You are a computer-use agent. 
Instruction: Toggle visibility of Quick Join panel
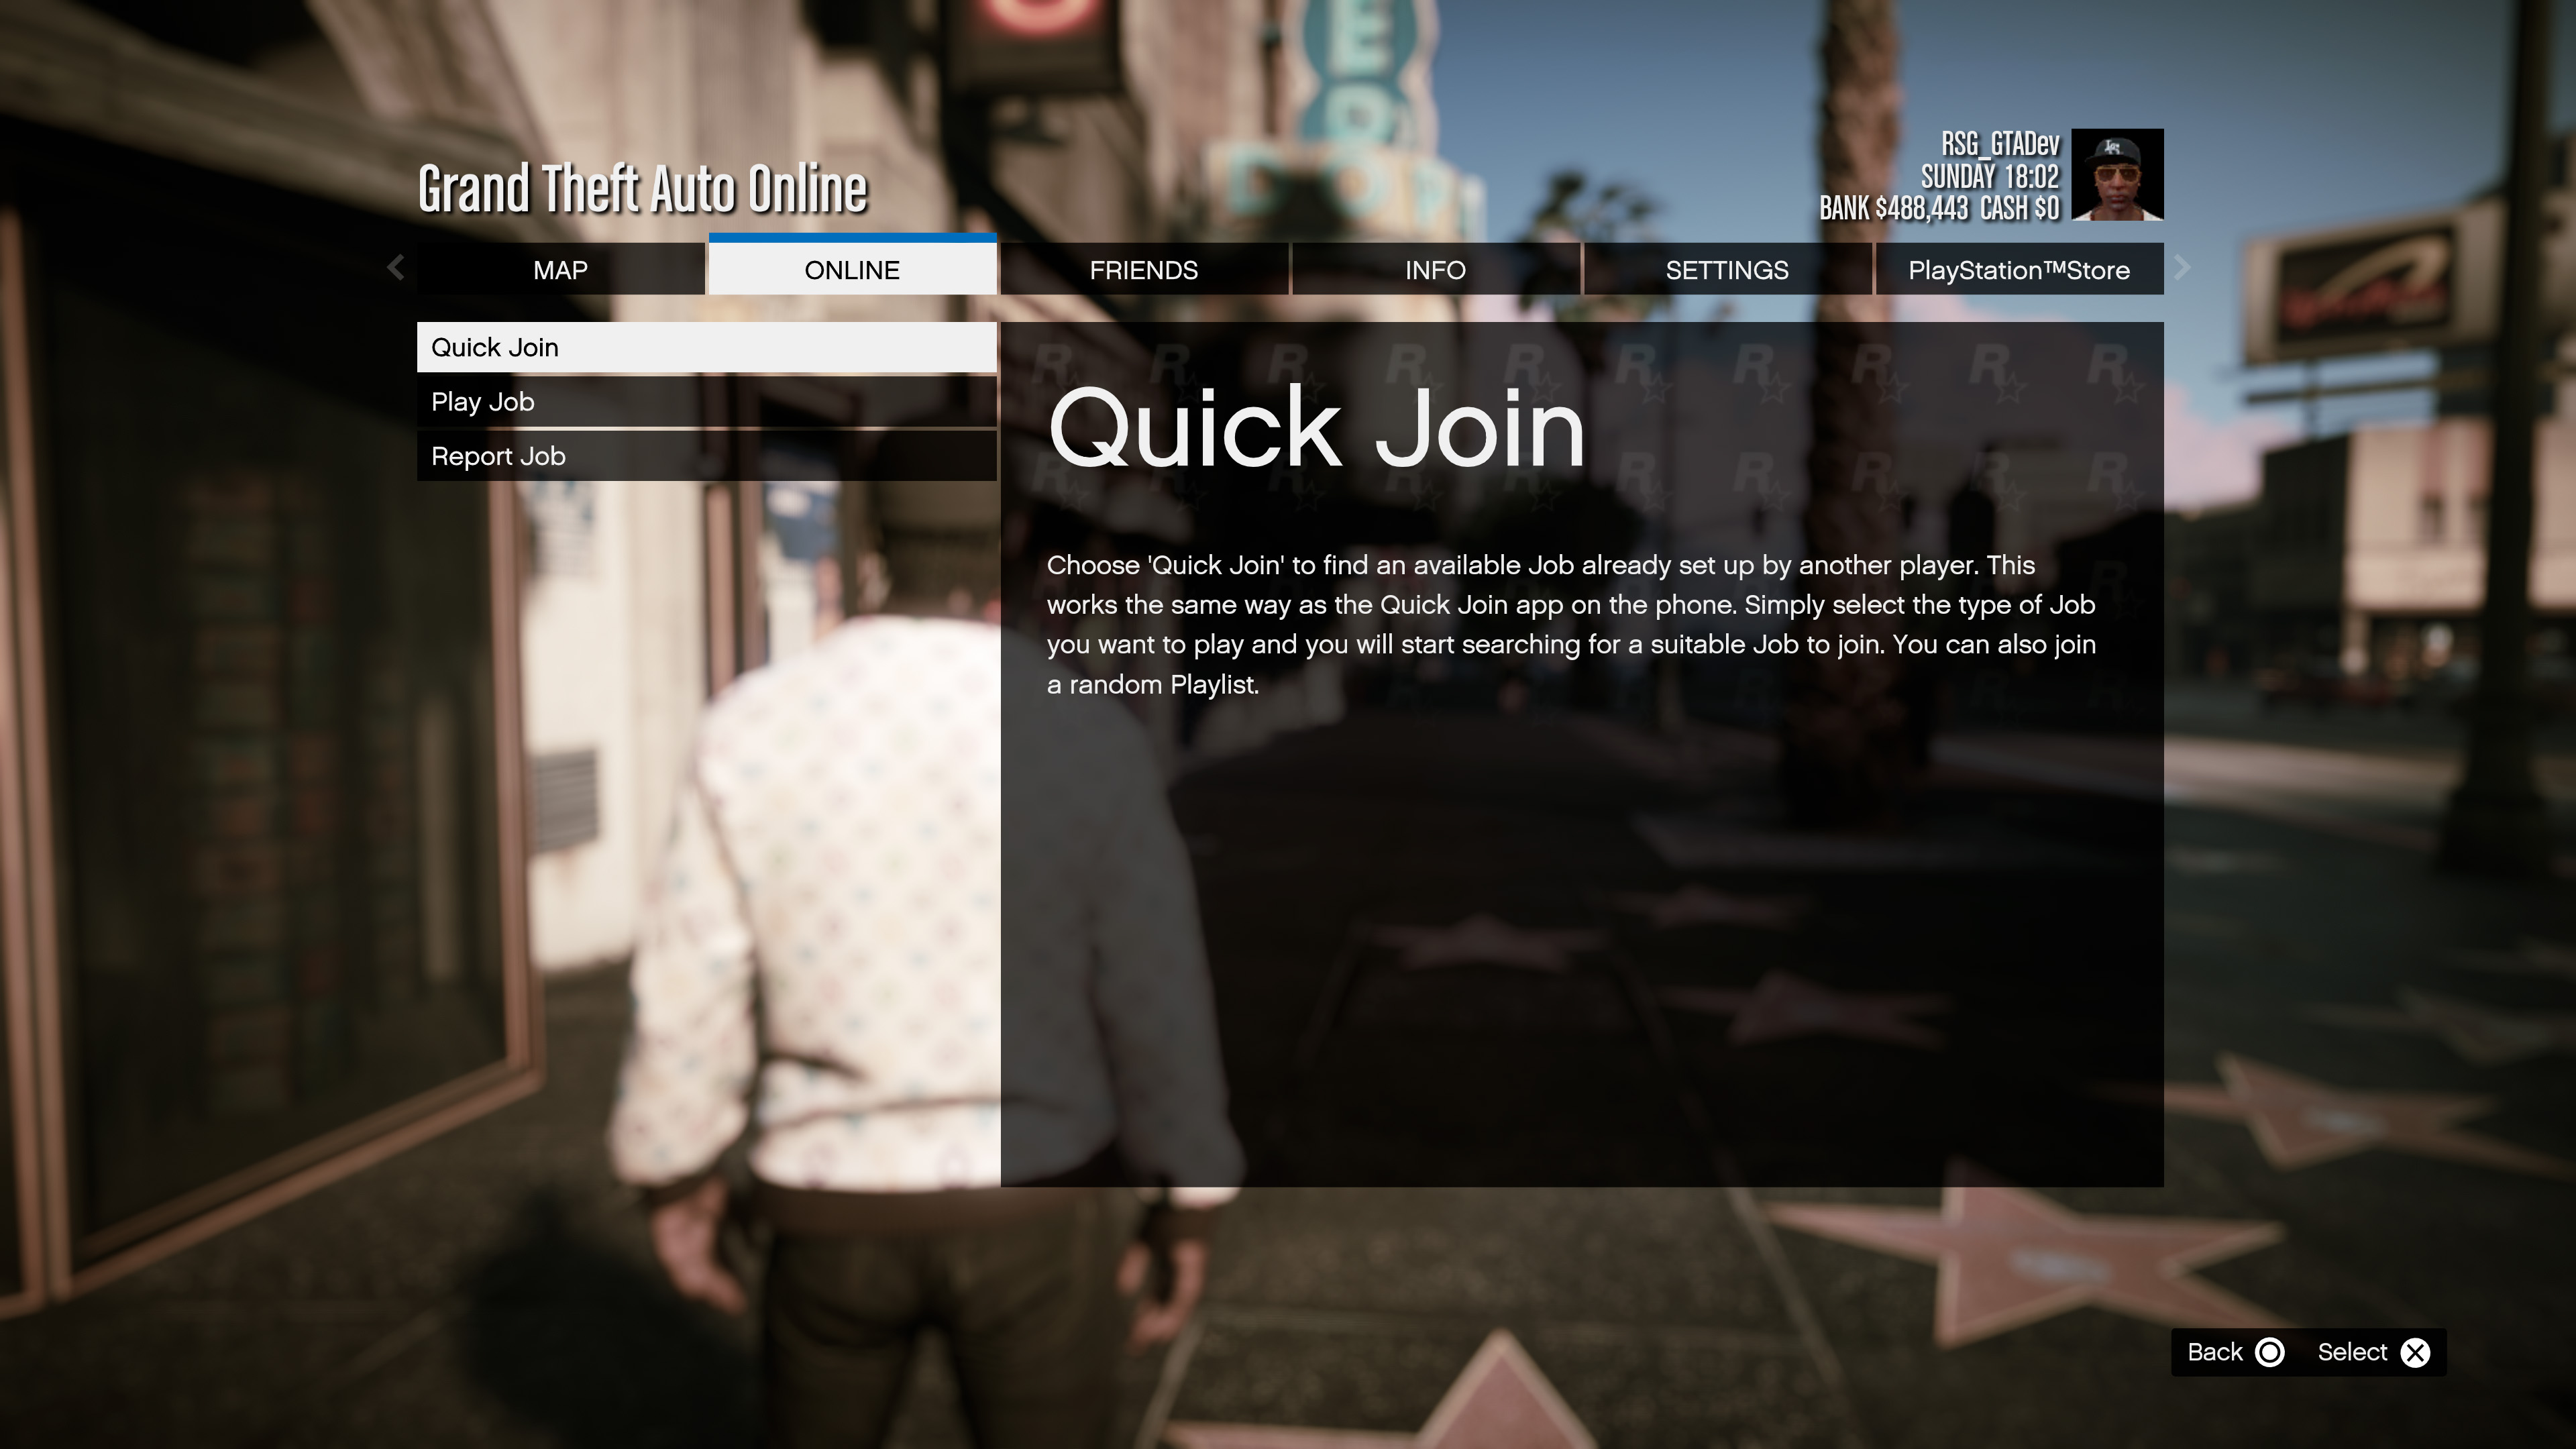[706, 347]
